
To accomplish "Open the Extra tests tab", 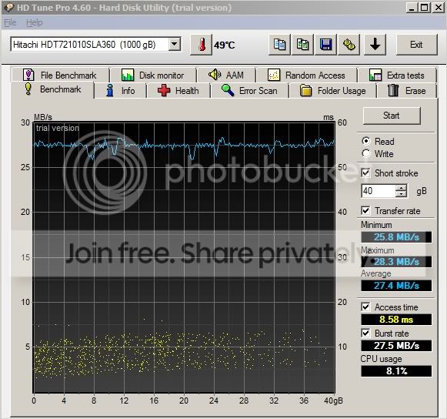I will (397, 75).
